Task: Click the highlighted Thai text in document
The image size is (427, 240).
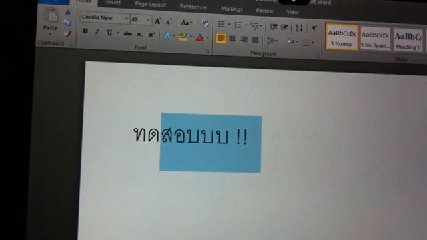Action: click(203, 136)
